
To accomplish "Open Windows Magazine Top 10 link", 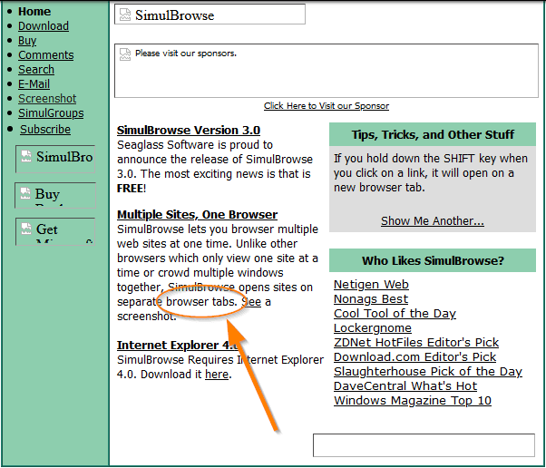I will pyautogui.click(x=413, y=401).
